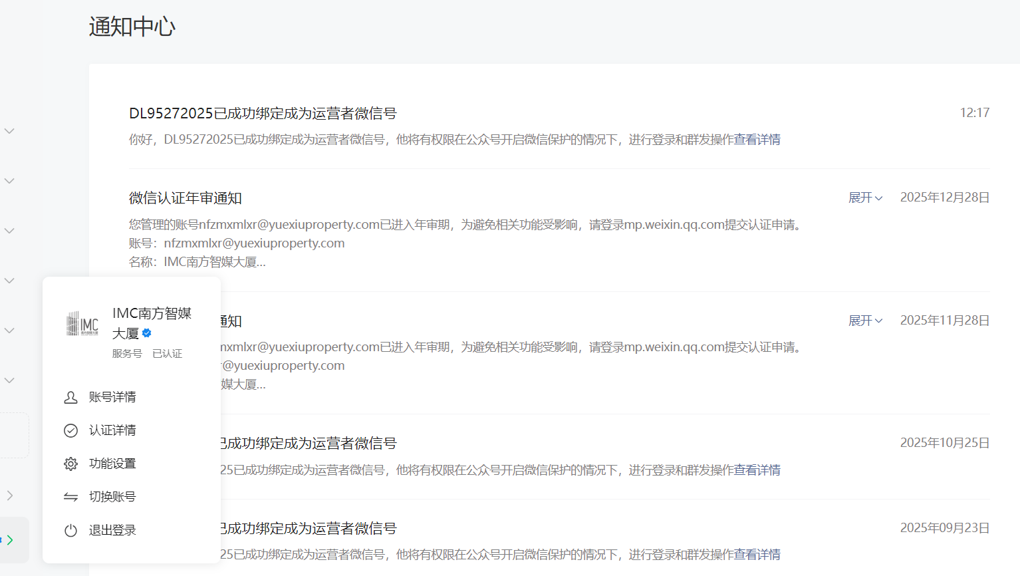Image resolution: width=1020 pixels, height=576 pixels.
Task: Click the 12:17 timestamp
Action: pyautogui.click(x=975, y=113)
